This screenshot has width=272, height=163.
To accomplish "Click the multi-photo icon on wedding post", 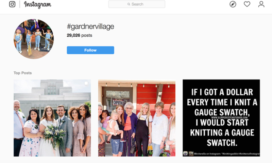I will 86,84.
